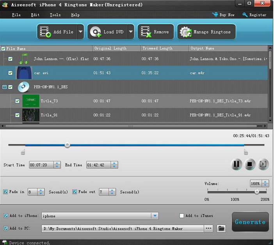This screenshot has height=245, width=274.
Task: Click the Buy Now link
Action: [x=227, y=15]
